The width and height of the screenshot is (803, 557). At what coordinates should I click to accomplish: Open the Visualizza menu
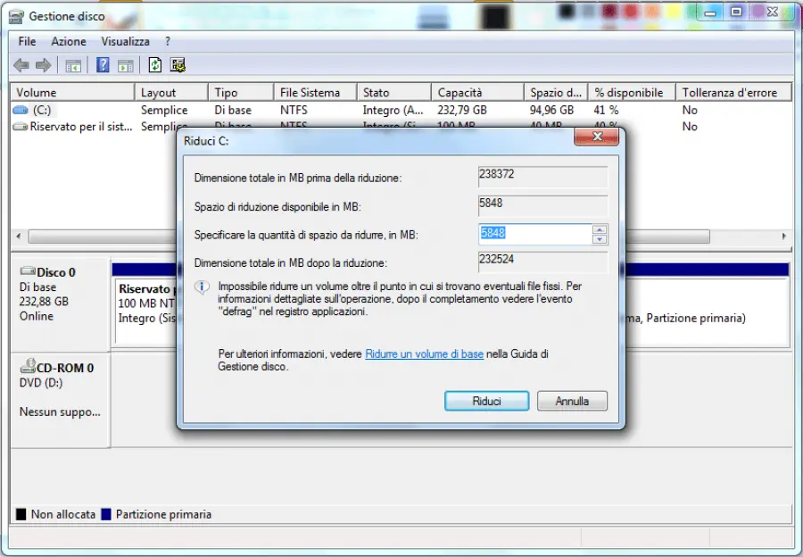[125, 41]
